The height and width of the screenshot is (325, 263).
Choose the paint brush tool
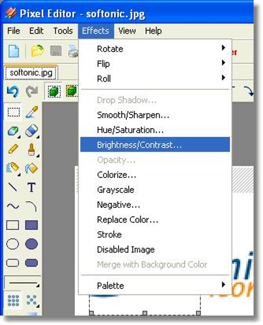click(x=31, y=149)
